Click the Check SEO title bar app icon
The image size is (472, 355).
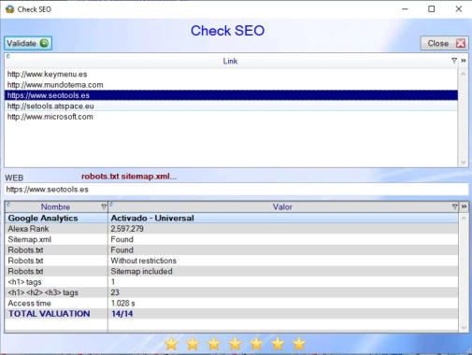coord(9,9)
